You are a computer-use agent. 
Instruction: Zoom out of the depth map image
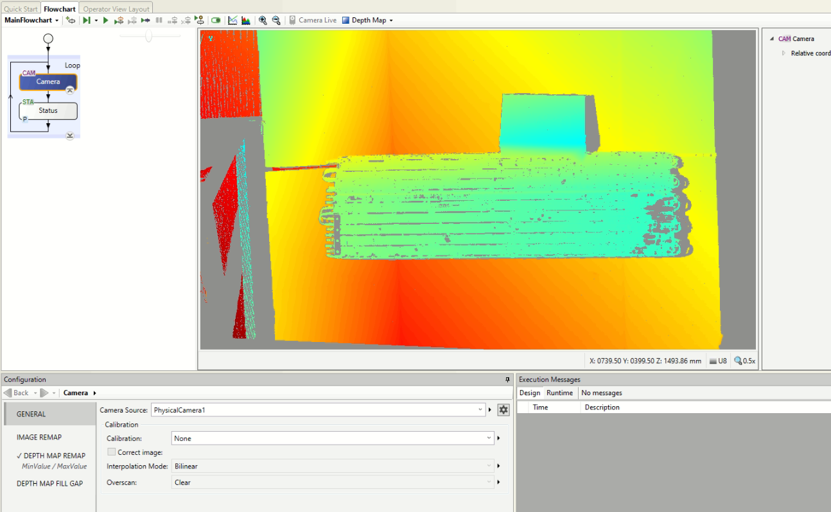[276, 20]
